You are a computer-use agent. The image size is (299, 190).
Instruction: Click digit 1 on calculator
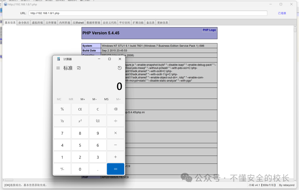tap(62, 157)
